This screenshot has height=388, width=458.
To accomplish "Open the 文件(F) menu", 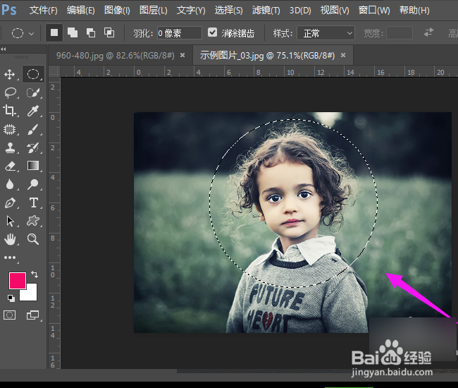I will (x=43, y=11).
